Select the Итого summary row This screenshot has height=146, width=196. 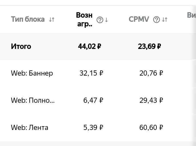click(x=98, y=46)
